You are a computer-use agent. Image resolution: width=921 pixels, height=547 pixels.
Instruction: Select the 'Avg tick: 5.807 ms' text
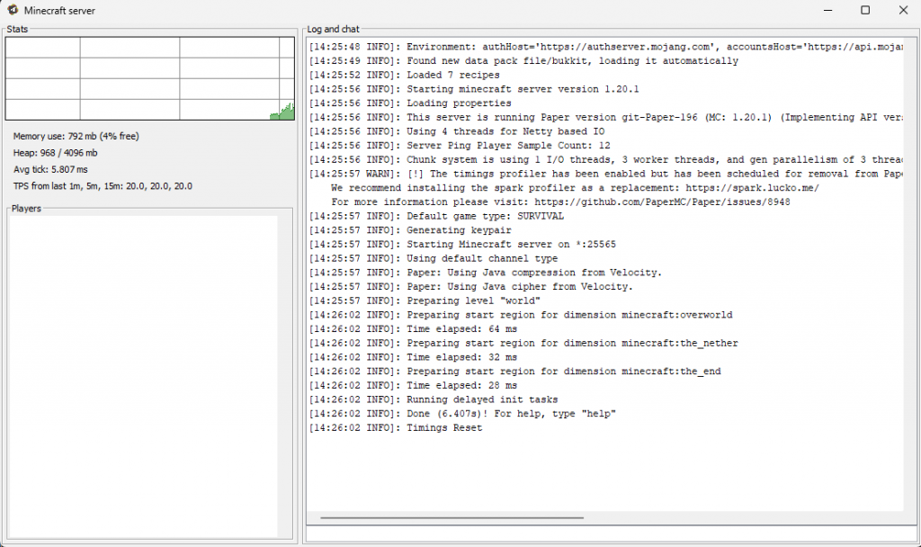point(50,169)
